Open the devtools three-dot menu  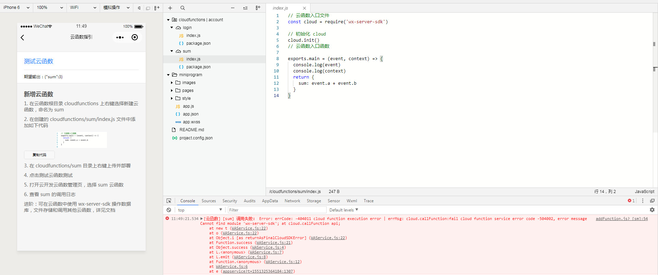pyautogui.click(x=643, y=201)
